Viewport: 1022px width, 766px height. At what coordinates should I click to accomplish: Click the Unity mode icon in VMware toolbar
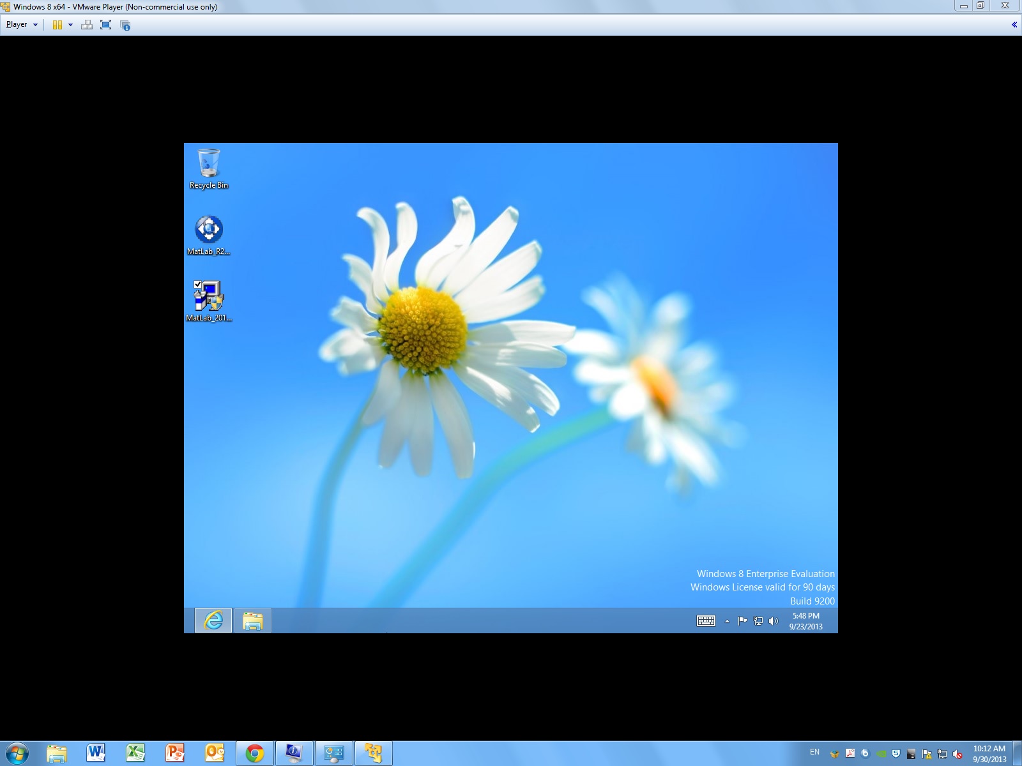(125, 25)
